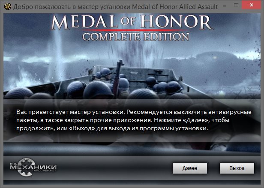Image resolution: width=264 pixels, height=188 pixels.
Task: Click the Далее button to continue
Action: (190, 168)
